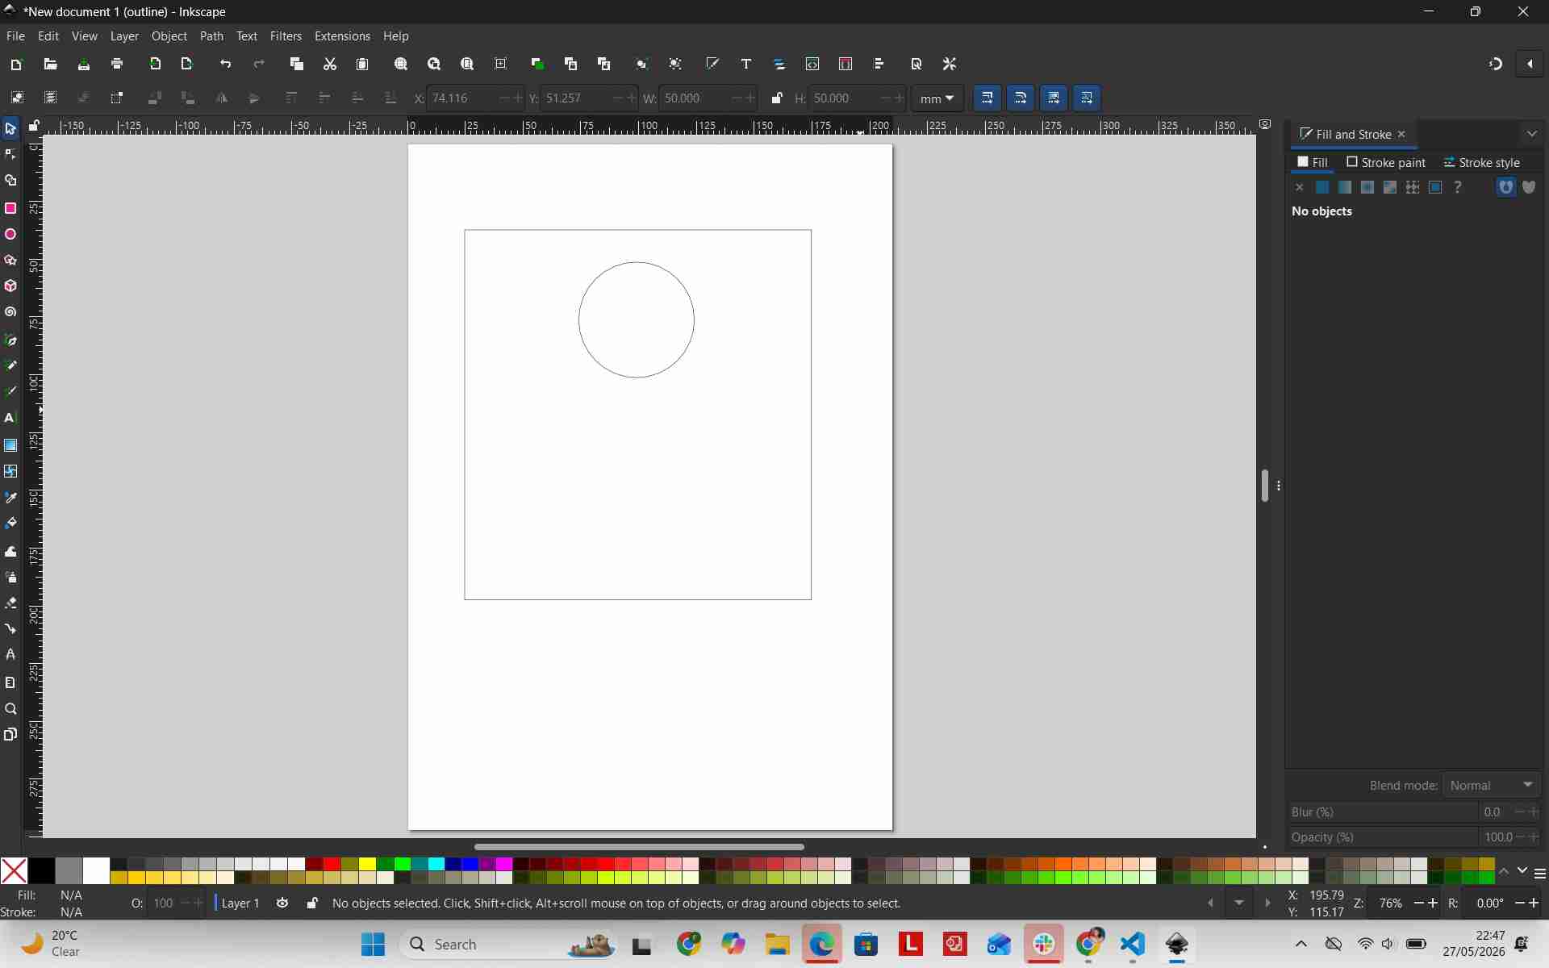Open the XML editor icon

click(812, 64)
